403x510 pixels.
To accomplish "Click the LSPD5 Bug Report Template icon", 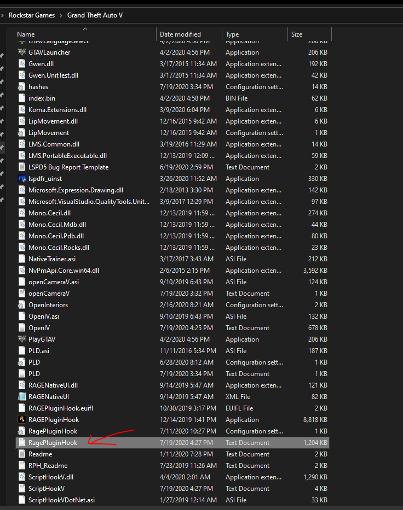I will point(22,167).
